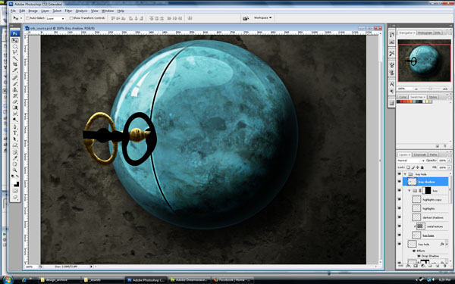Select the Clone Stamp tool

15,90
